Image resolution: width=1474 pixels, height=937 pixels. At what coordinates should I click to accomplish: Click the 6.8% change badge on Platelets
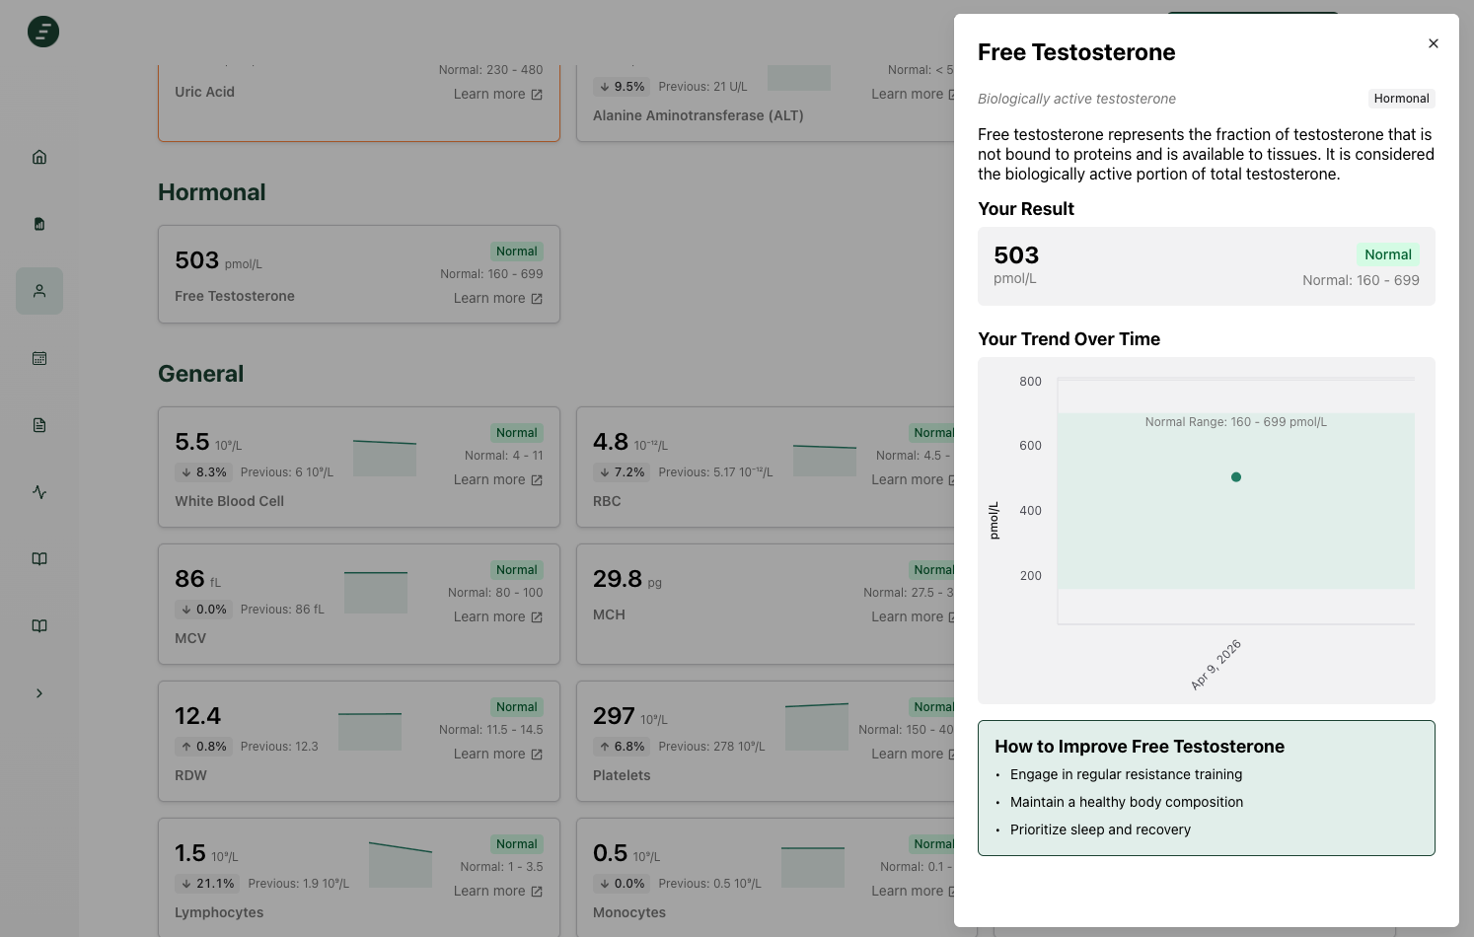click(622, 747)
